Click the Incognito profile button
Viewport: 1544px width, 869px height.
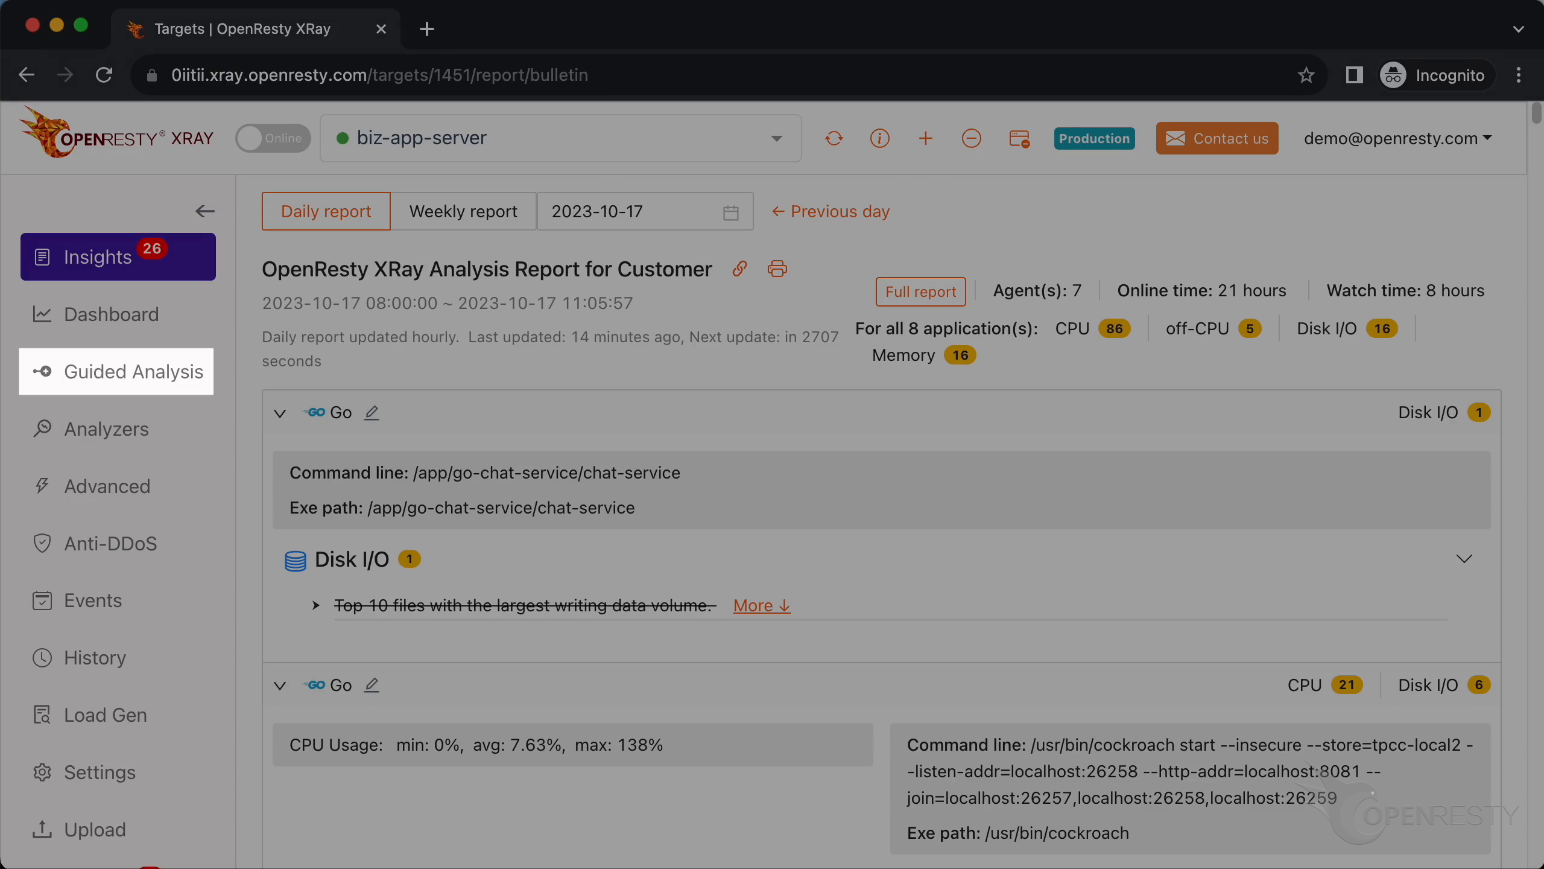pos(1435,75)
